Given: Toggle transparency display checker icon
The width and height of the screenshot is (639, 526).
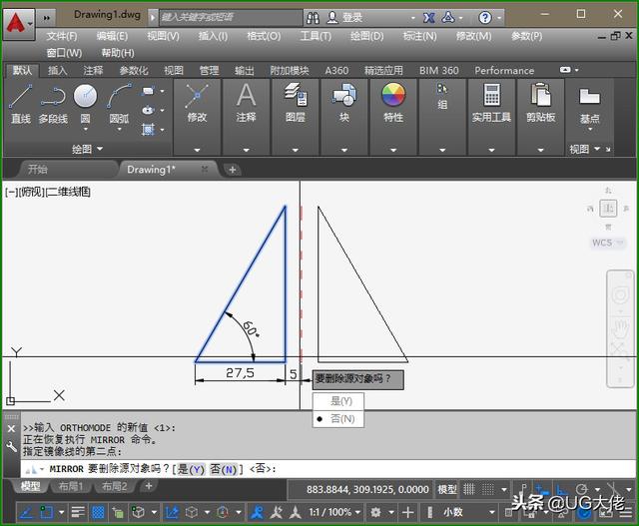Looking at the screenshot, I should [98, 512].
